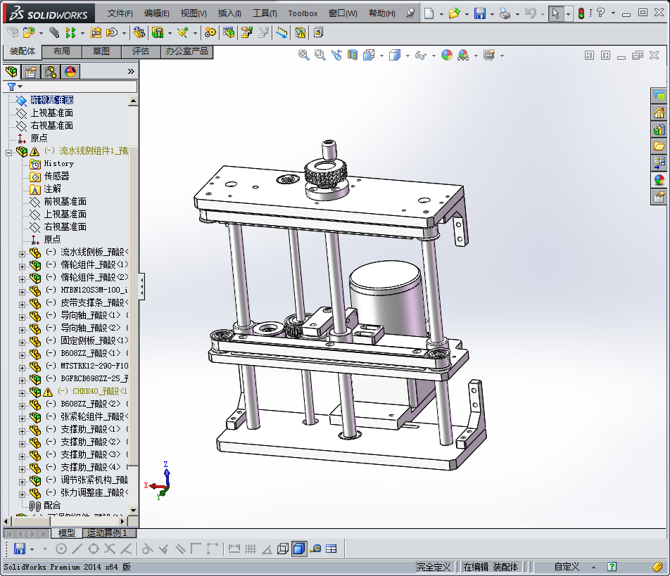Click the 自定义 status bar button

pyautogui.click(x=567, y=567)
